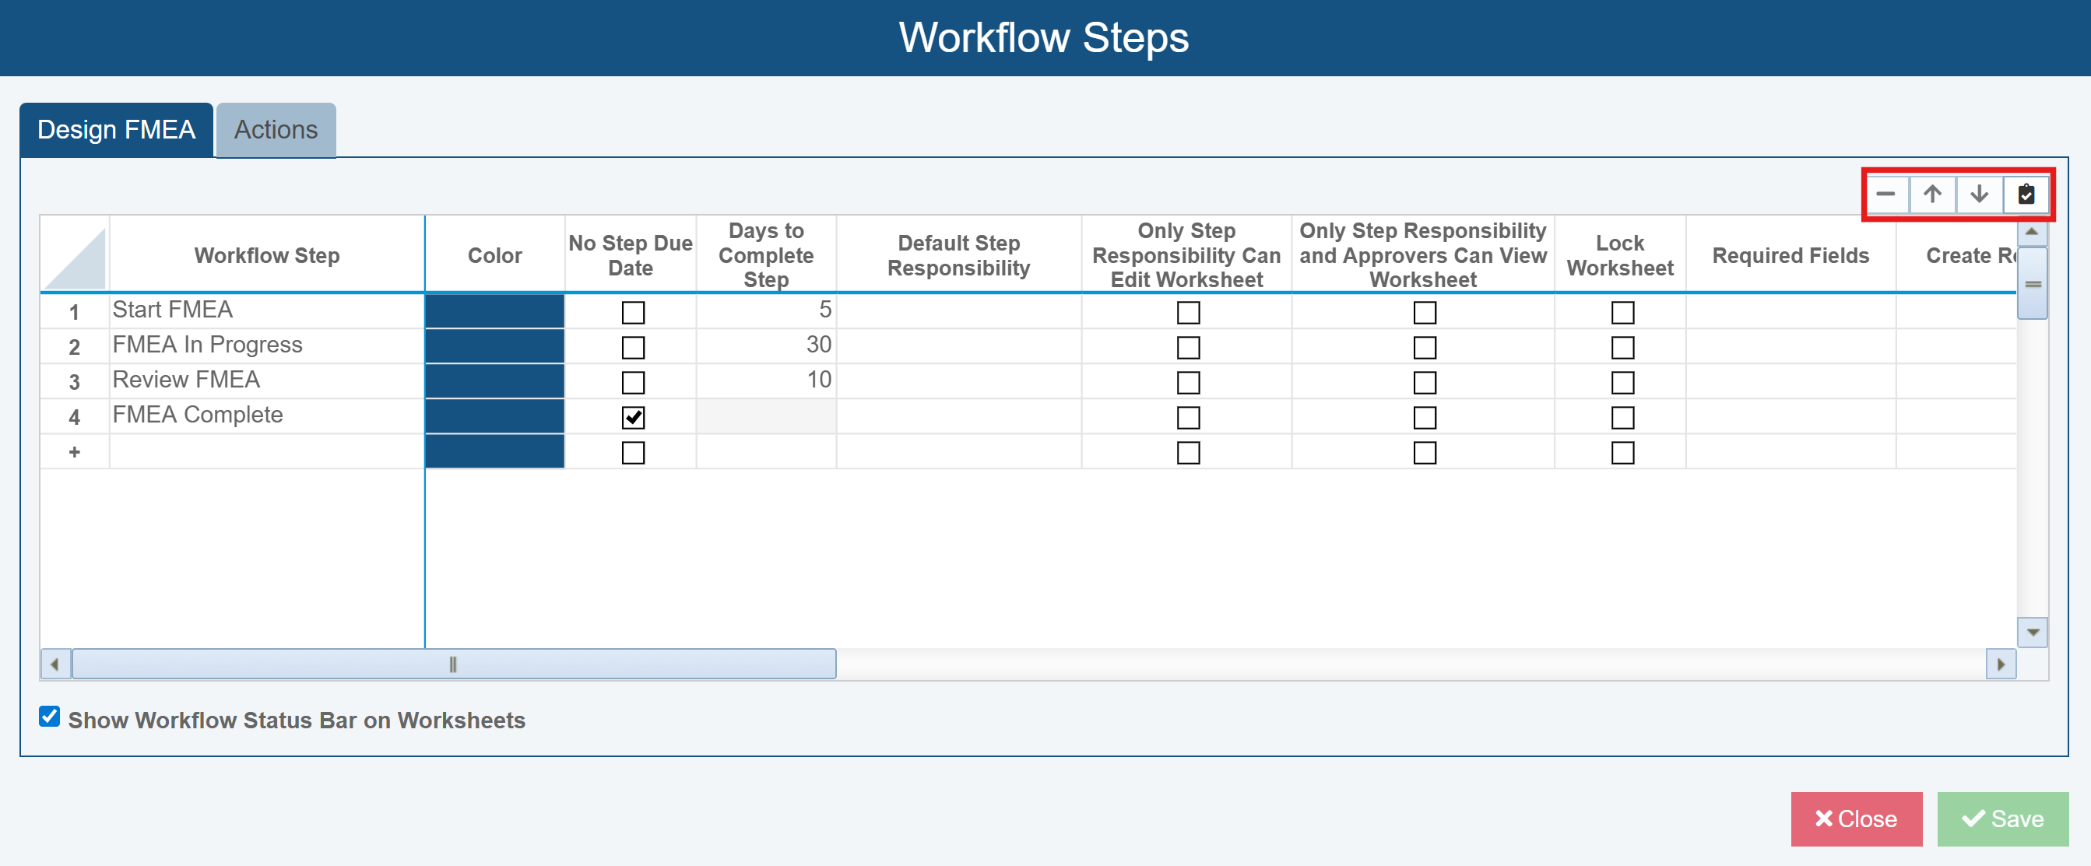Click the Save button

[x=2001, y=818]
